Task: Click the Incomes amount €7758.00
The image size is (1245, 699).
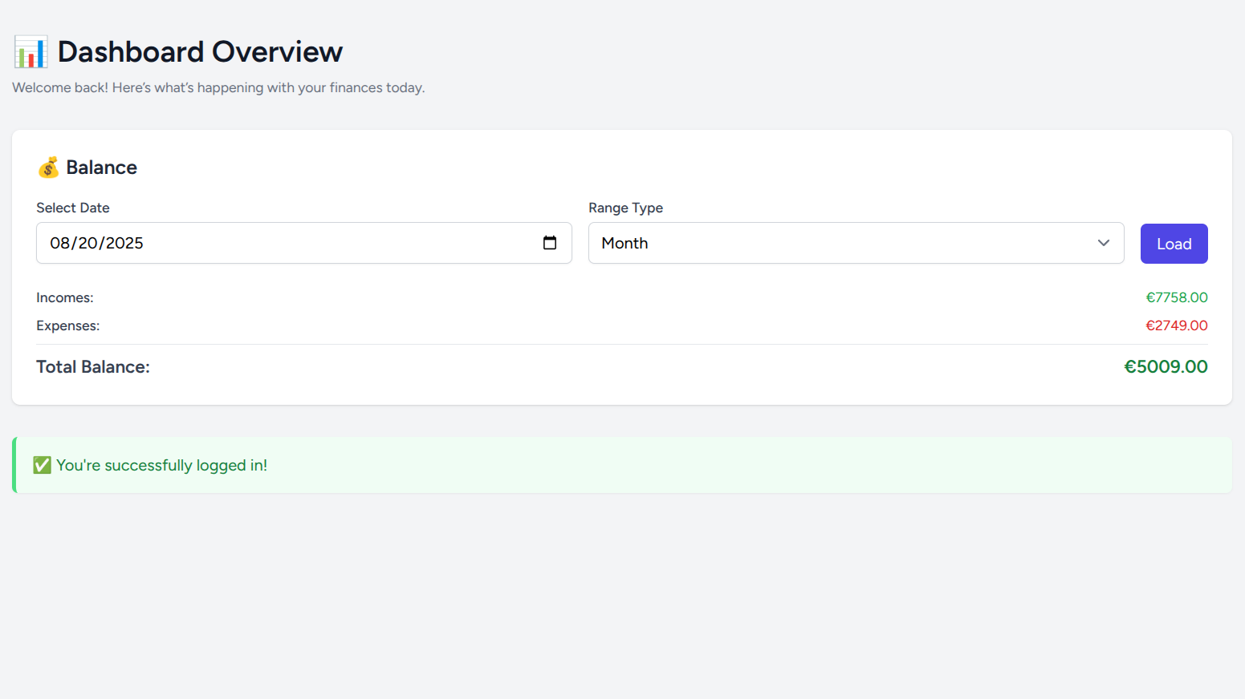Action: tap(1177, 297)
